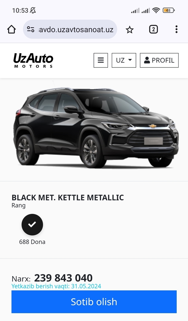
Task: Expand the UZ language dropdown
Action: pos(124,60)
